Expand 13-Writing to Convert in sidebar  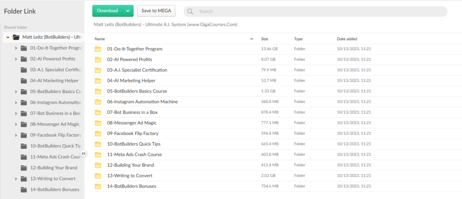(16, 179)
